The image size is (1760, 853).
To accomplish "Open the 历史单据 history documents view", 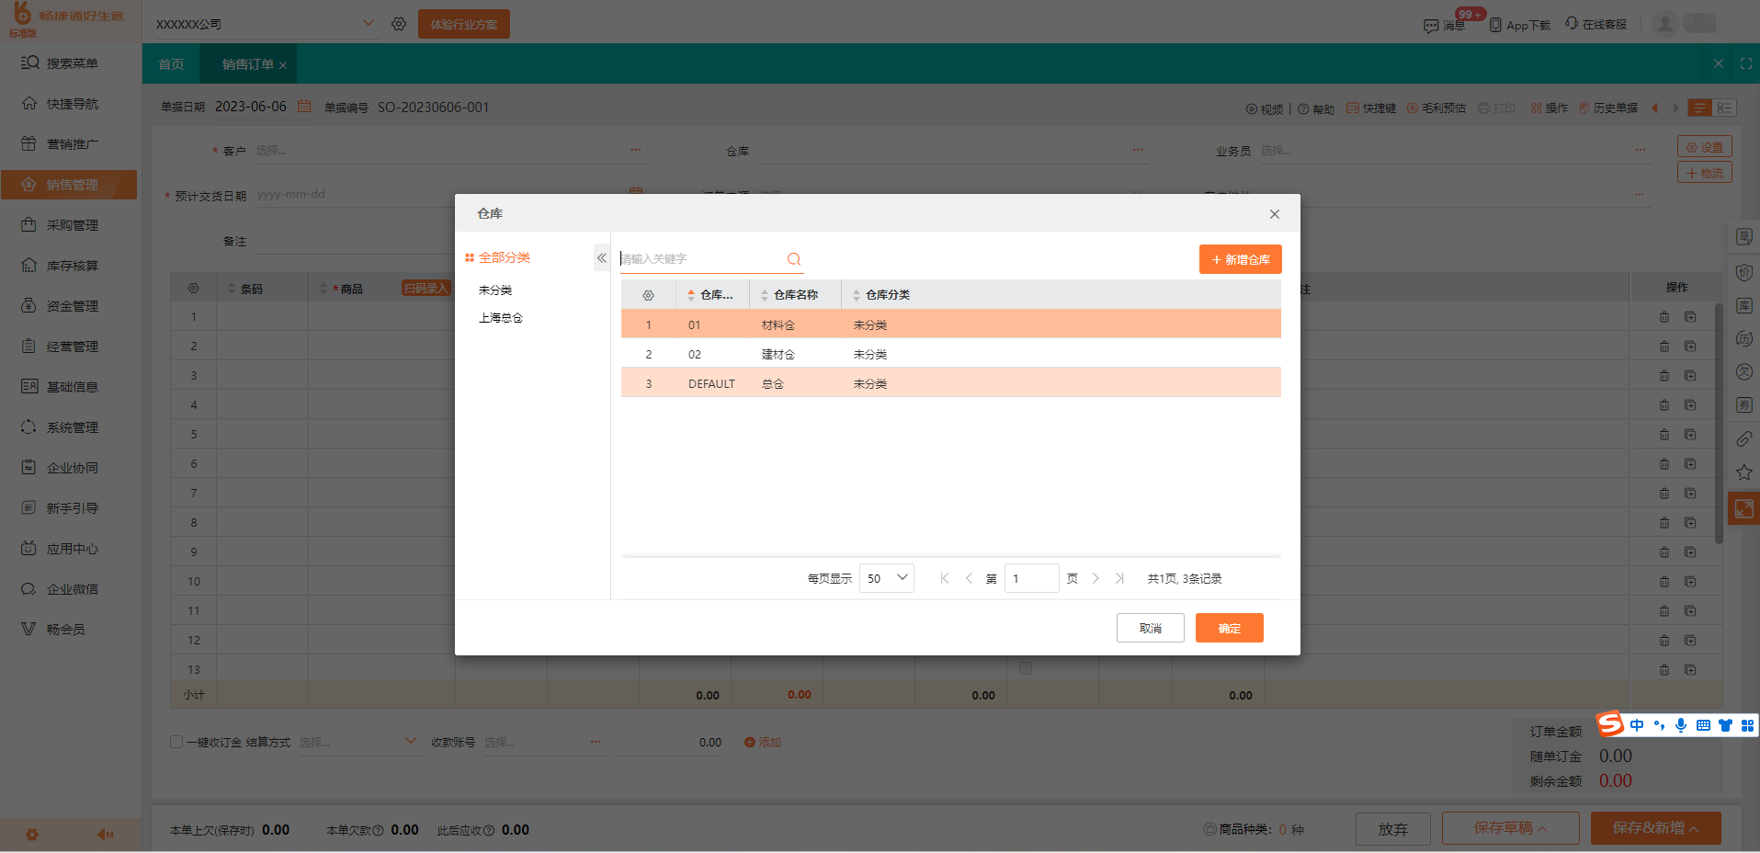I will point(1610,108).
